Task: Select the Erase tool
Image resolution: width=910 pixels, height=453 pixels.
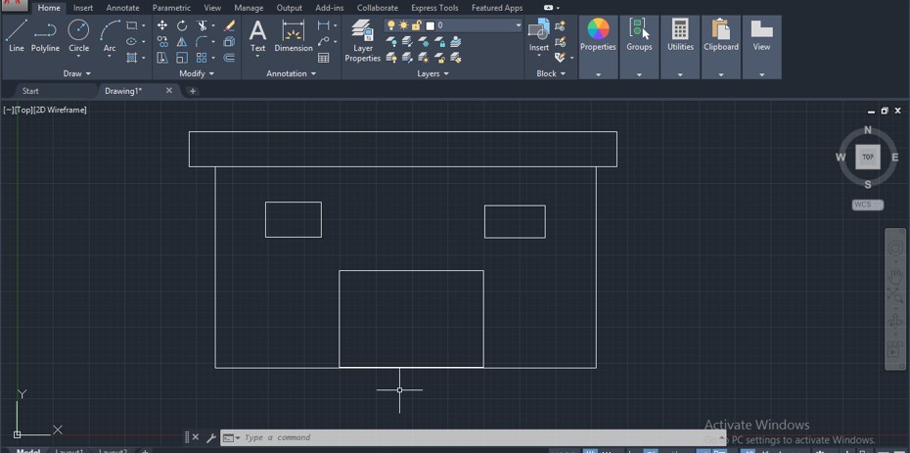Action: tap(229, 25)
